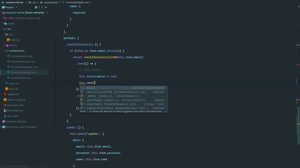This screenshot has width=300, height=168.
Task: Open FormAddress.vue file
Action: [21, 56]
